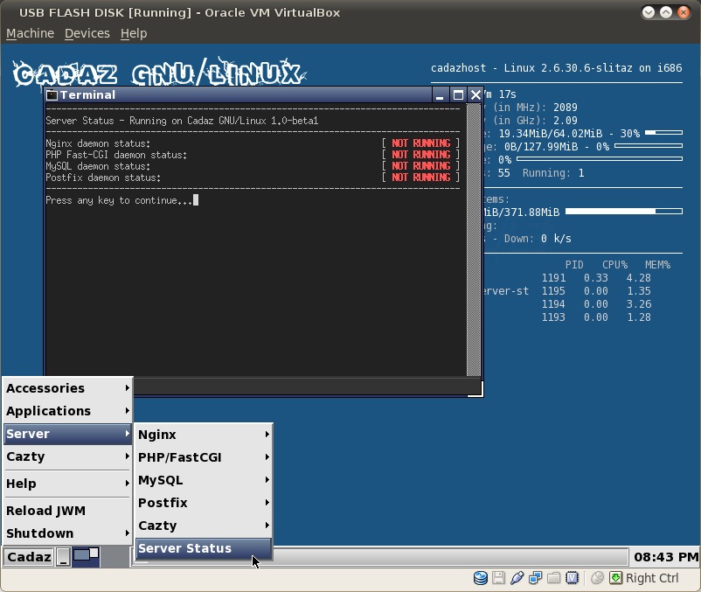Expand the MySQL submenu
This screenshot has height=592, width=701.
(x=203, y=480)
